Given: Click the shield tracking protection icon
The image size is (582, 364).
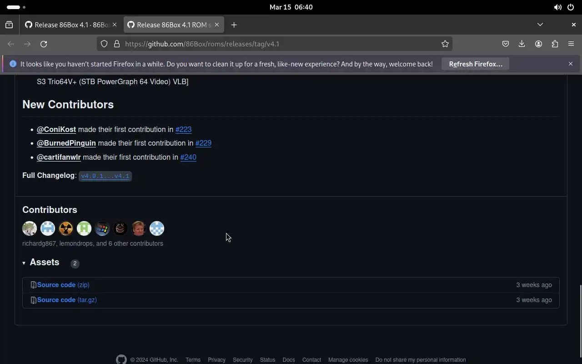Looking at the screenshot, I should [x=104, y=44].
